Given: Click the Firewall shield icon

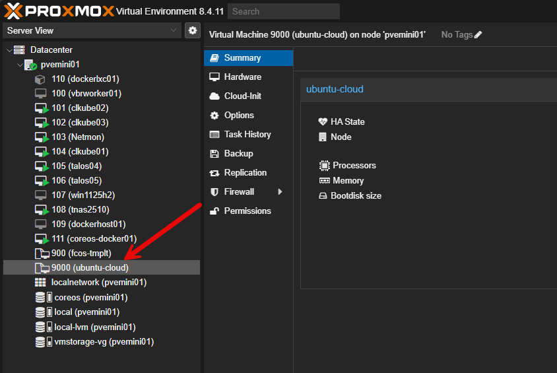Looking at the screenshot, I should pyautogui.click(x=214, y=192).
